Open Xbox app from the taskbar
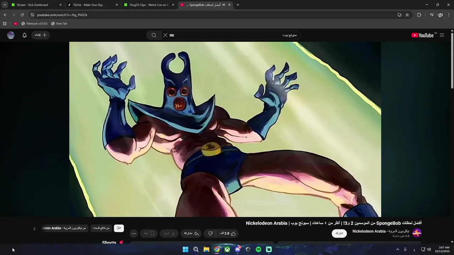The width and height of the screenshot is (454, 255). (227, 249)
